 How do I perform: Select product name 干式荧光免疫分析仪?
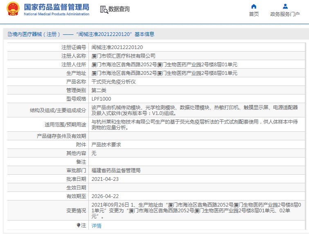[x=113, y=81]
